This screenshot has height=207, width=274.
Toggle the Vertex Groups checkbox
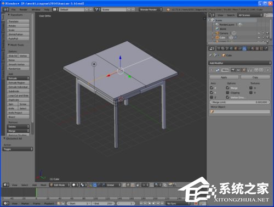pyautogui.click(x=227, y=97)
